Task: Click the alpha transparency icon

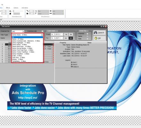Action: click(10, 11)
